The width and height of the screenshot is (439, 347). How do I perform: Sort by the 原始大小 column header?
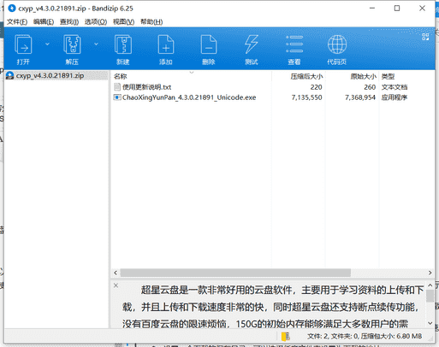pos(363,76)
